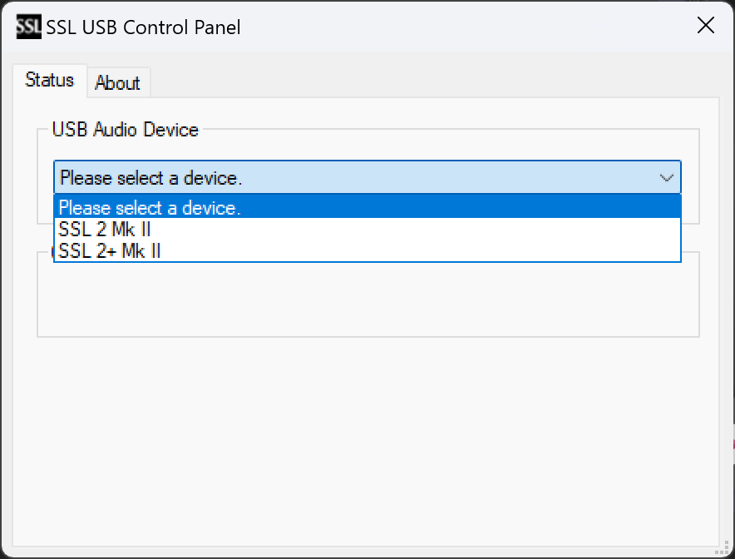Click the partially hidden lower group box label
Image resolution: width=735 pixels, height=559 pixels.
52,253
